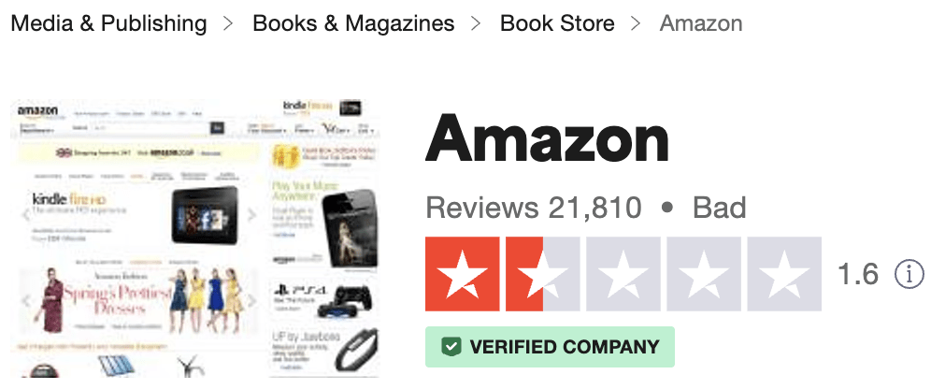Viewport: 931px width, 389px height.
Task: Select the Amazon breadcrumb item
Action: (701, 23)
